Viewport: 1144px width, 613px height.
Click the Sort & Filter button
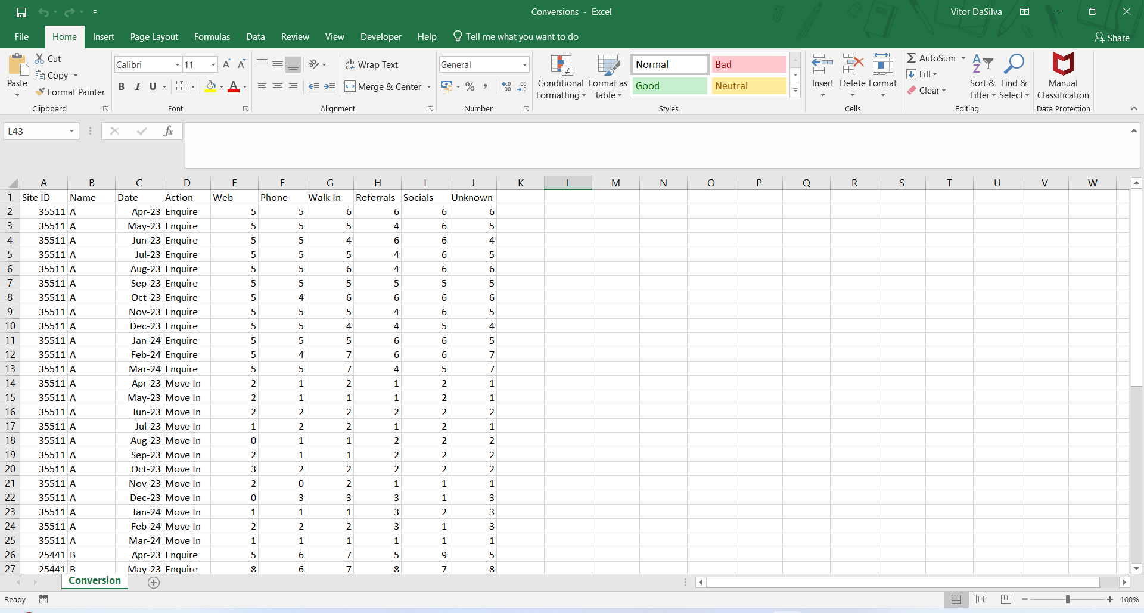point(983,76)
